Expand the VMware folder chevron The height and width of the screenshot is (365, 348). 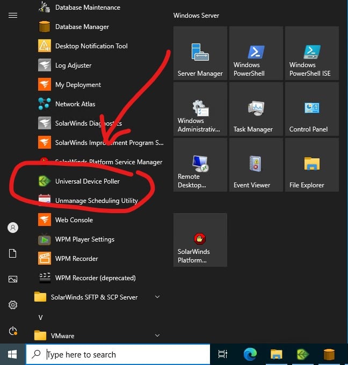click(157, 335)
